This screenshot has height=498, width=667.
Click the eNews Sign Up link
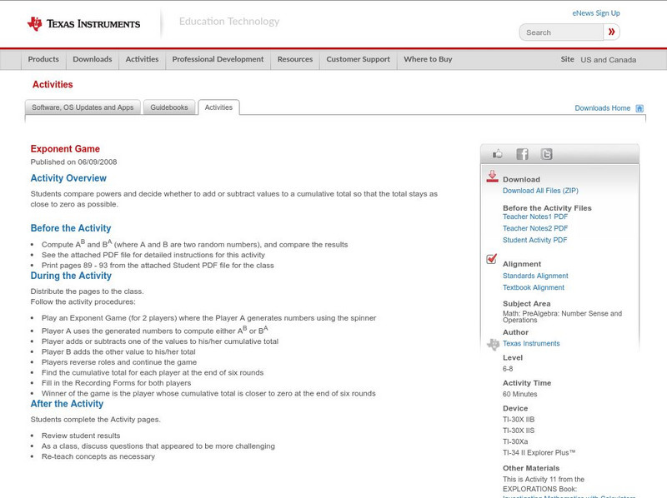click(596, 13)
